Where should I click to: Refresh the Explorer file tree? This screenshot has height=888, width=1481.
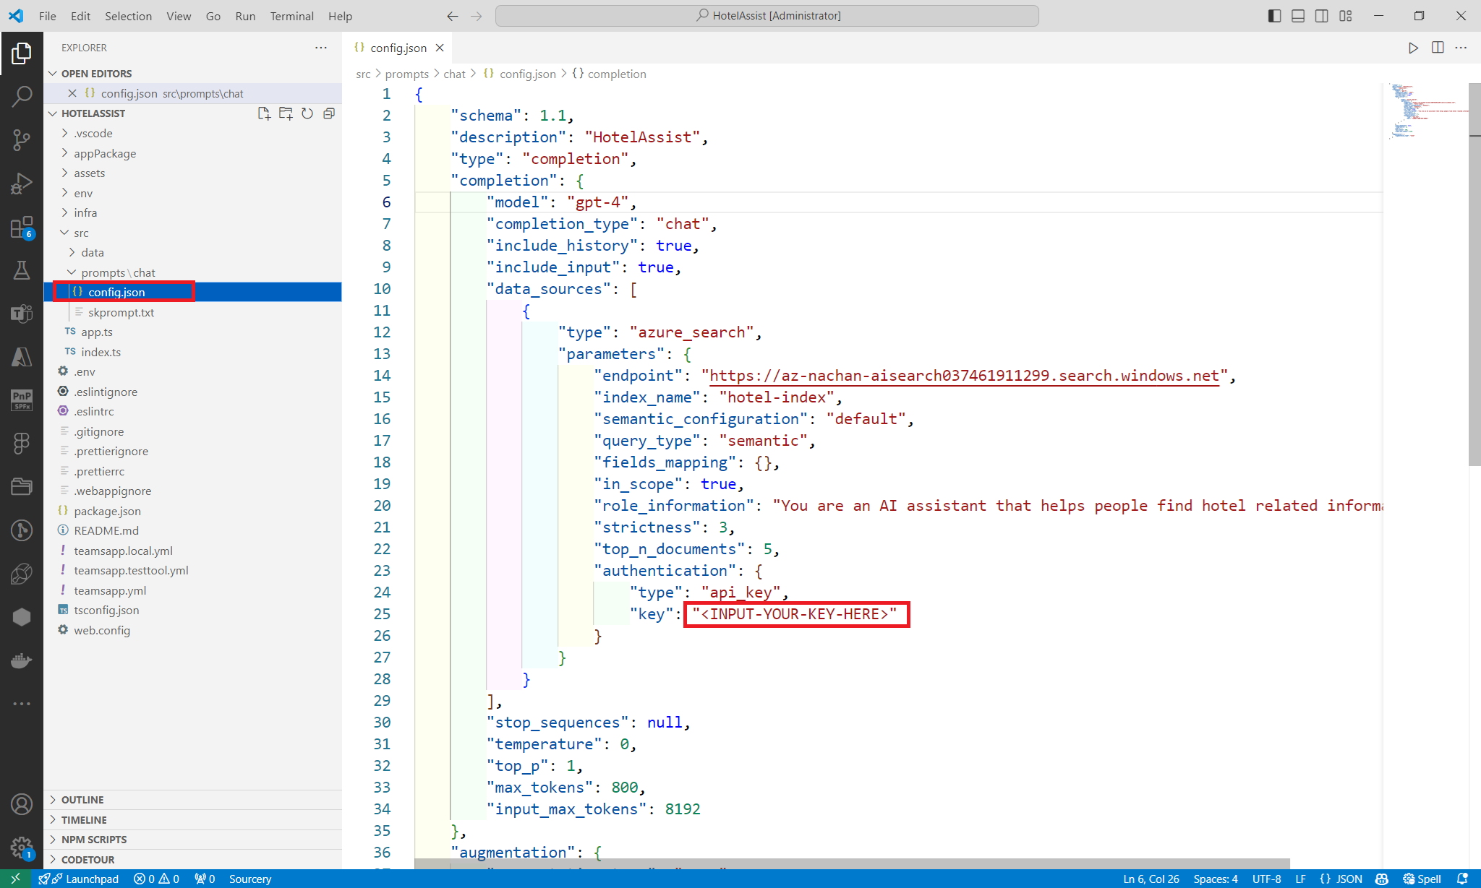[307, 113]
